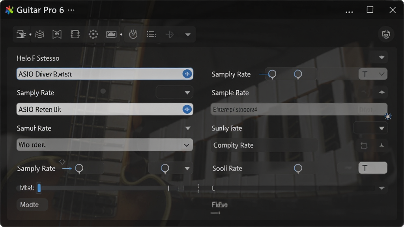Toggle the second knob in bottom-left Samply Rate row

tap(165, 169)
